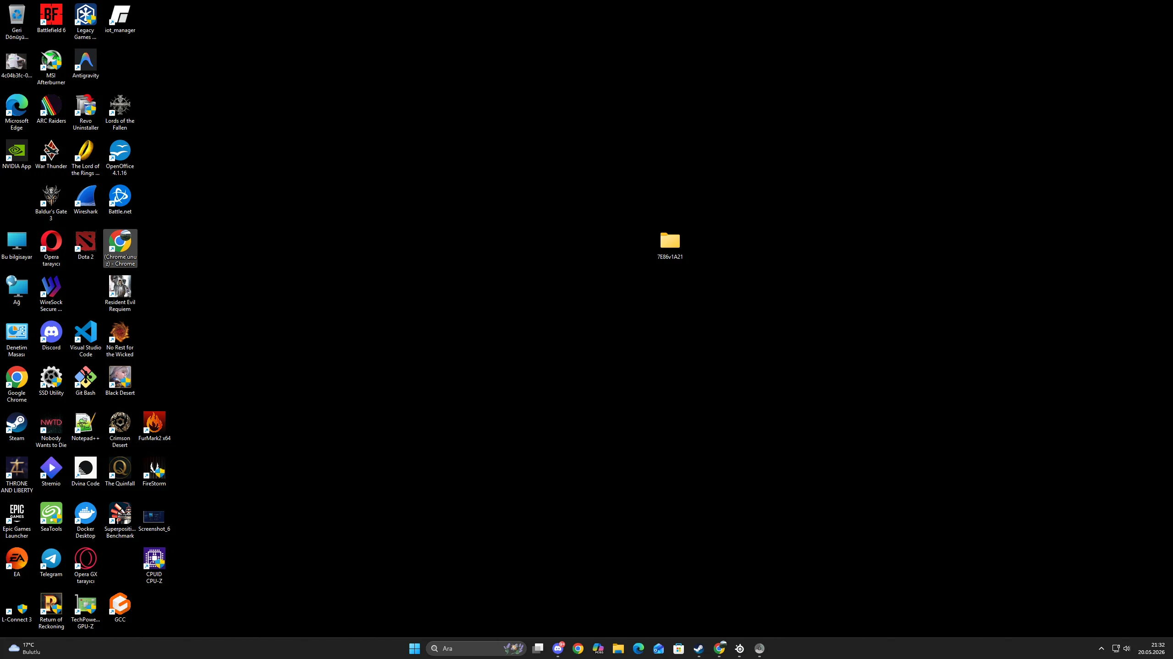Open Microsoft 365 Copilot taskbar icon

coord(598,648)
